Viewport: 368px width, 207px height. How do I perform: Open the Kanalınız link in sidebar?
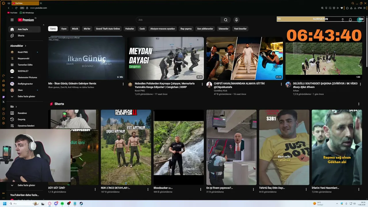pos(24,113)
